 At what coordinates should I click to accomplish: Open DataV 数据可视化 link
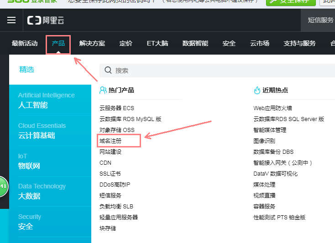275,173
